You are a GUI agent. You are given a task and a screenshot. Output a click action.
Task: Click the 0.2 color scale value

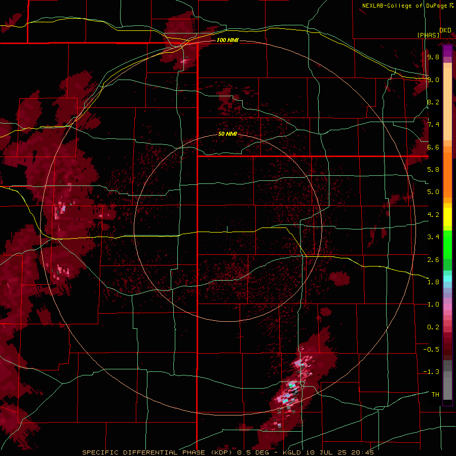[x=433, y=327]
